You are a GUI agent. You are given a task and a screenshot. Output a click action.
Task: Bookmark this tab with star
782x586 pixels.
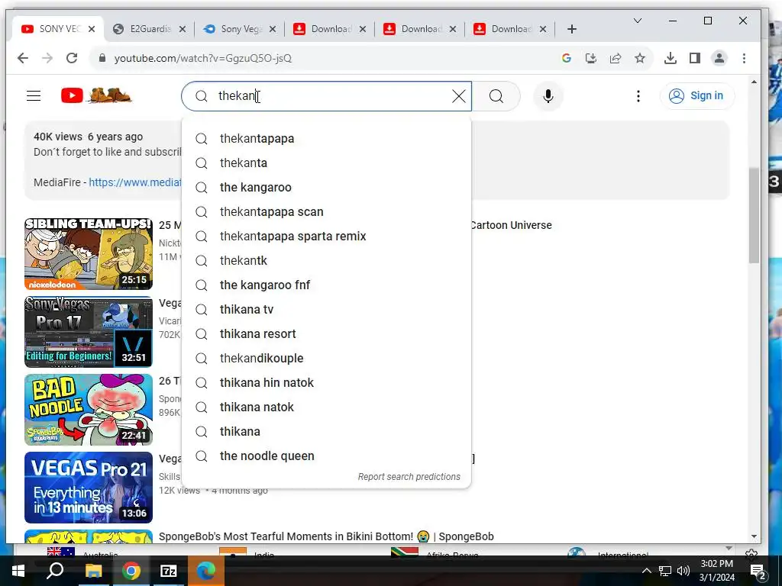640,58
